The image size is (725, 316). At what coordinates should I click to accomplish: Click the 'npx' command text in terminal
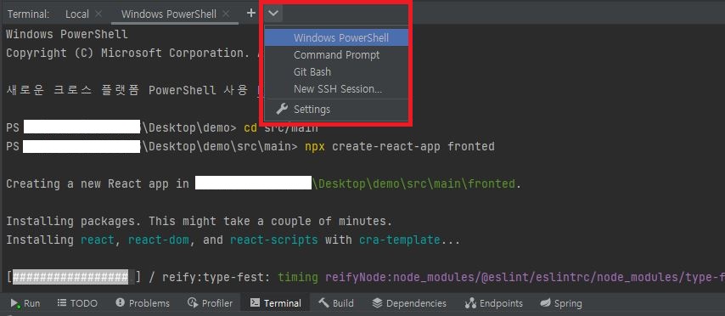coord(315,147)
